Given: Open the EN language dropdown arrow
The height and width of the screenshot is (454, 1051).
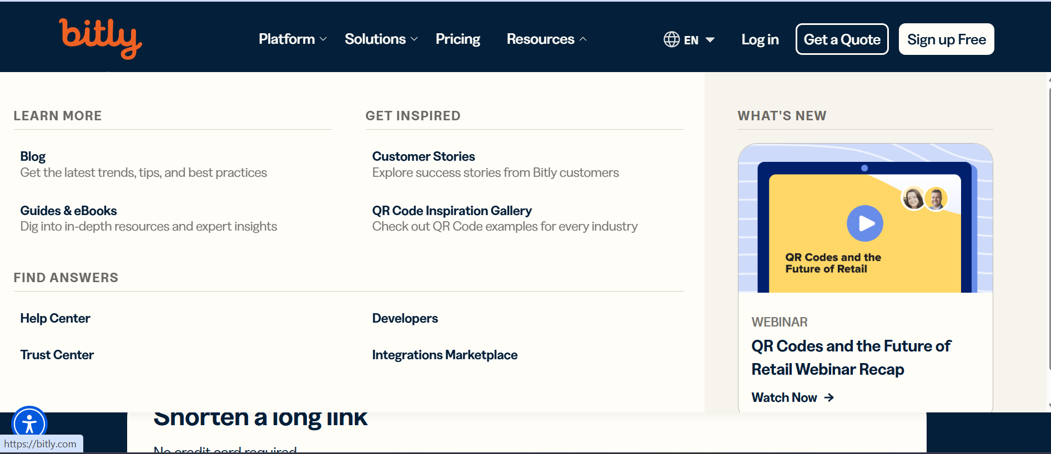Looking at the screenshot, I should point(710,40).
